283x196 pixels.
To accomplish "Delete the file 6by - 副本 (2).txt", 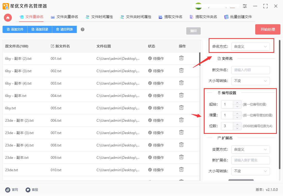I will tap(181, 59).
